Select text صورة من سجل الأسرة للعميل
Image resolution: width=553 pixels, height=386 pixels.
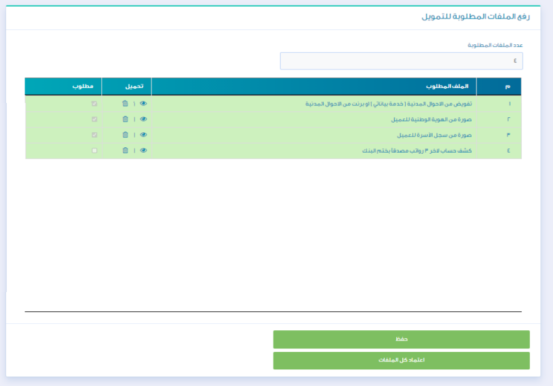pyautogui.click(x=434, y=135)
